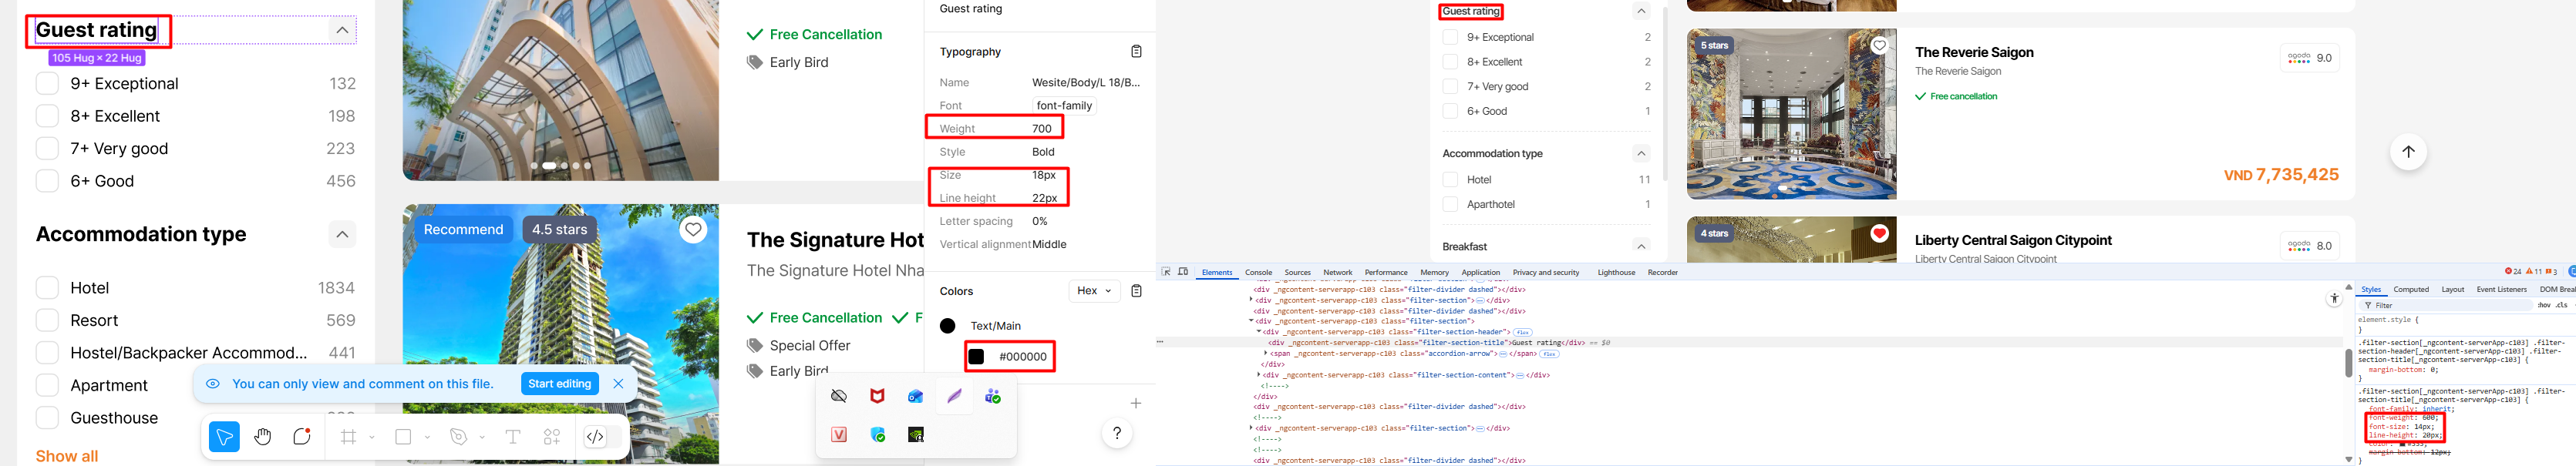2576x466 pixels.
Task: Click the scroll-to-top arrow button
Action: pyautogui.click(x=2408, y=152)
